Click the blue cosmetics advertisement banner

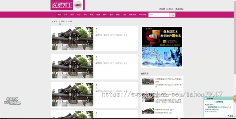pos(162,57)
